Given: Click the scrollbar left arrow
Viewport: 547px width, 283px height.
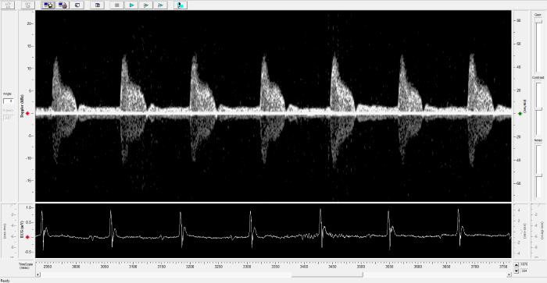Looking at the screenshot, I should [38, 274].
